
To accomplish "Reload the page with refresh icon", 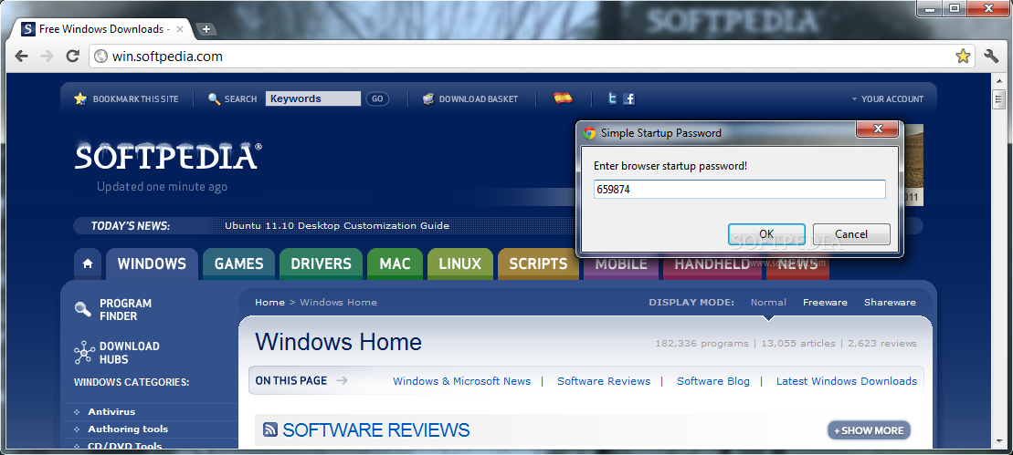I will [73, 56].
